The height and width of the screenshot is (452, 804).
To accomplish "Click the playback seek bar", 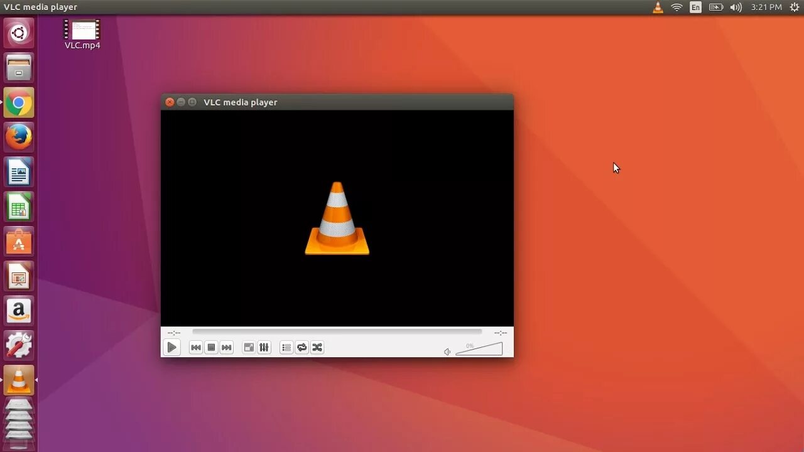I will point(337,331).
